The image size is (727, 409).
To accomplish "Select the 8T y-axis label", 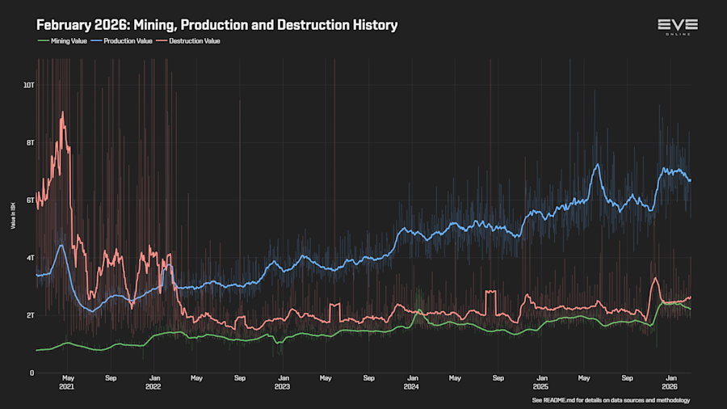I will pyautogui.click(x=30, y=143).
